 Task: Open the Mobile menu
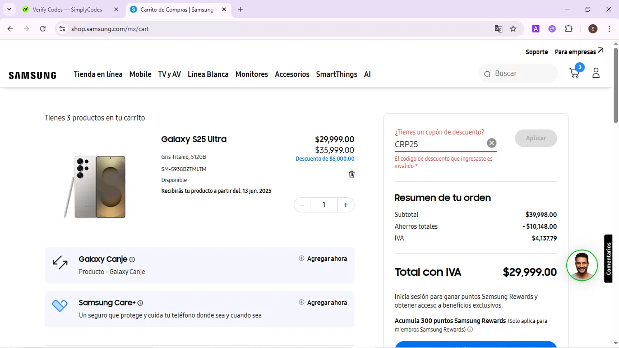pyautogui.click(x=140, y=74)
